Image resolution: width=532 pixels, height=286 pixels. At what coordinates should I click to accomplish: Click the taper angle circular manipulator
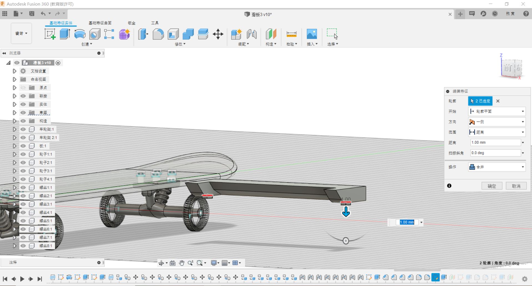point(346,241)
